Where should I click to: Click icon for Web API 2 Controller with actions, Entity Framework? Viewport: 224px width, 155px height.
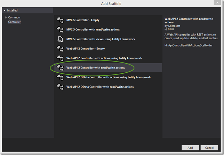[60, 58]
